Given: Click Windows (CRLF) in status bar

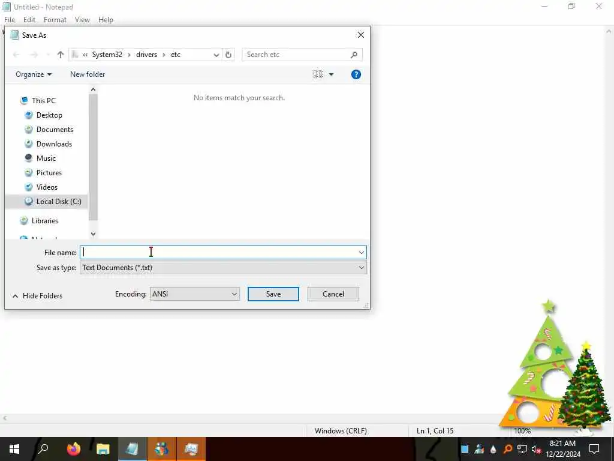Looking at the screenshot, I should (x=341, y=431).
